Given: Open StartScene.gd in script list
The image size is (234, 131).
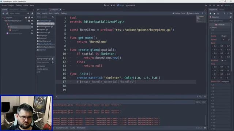Looking at the screenshot, I should tap(45, 41).
